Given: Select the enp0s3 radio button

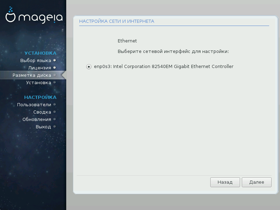Looking at the screenshot, I should click(x=89, y=67).
